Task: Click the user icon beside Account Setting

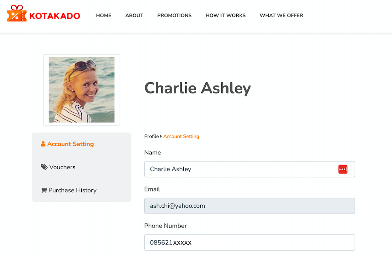Action: pyautogui.click(x=43, y=144)
